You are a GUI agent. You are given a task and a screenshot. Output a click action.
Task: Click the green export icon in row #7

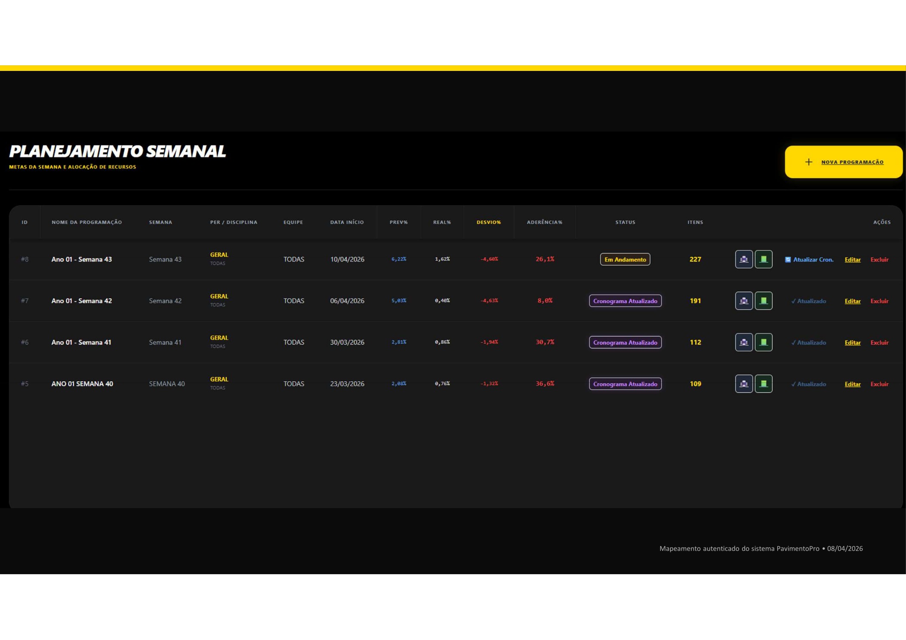point(764,301)
